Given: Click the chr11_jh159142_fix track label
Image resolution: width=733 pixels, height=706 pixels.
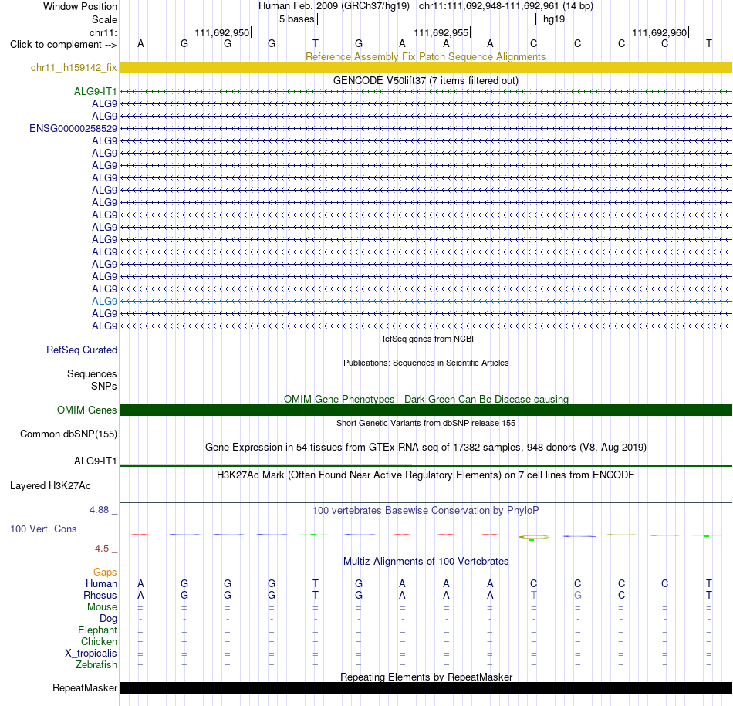Looking at the screenshot, I should tap(73, 68).
